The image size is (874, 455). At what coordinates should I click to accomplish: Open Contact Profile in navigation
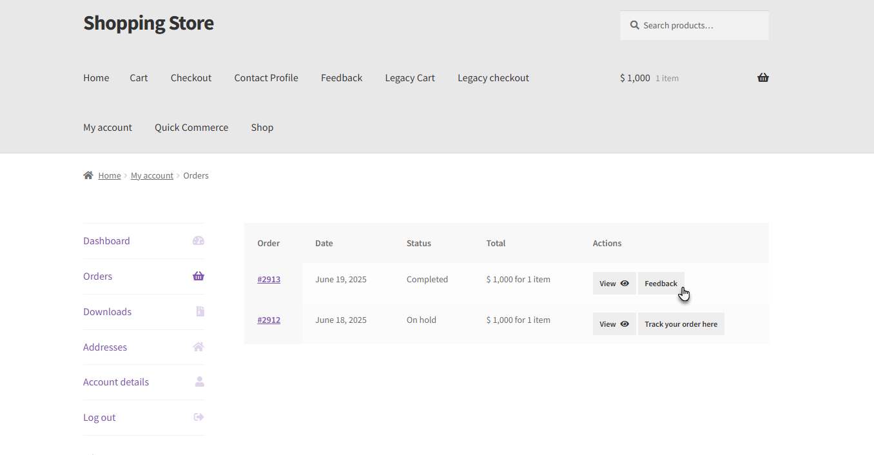coord(266,78)
